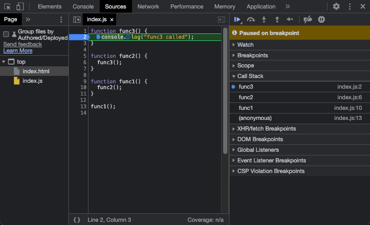Expand DOM Breakpoints section
The width and height of the screenshot is (370, 225).
click(x=299, y=139)
